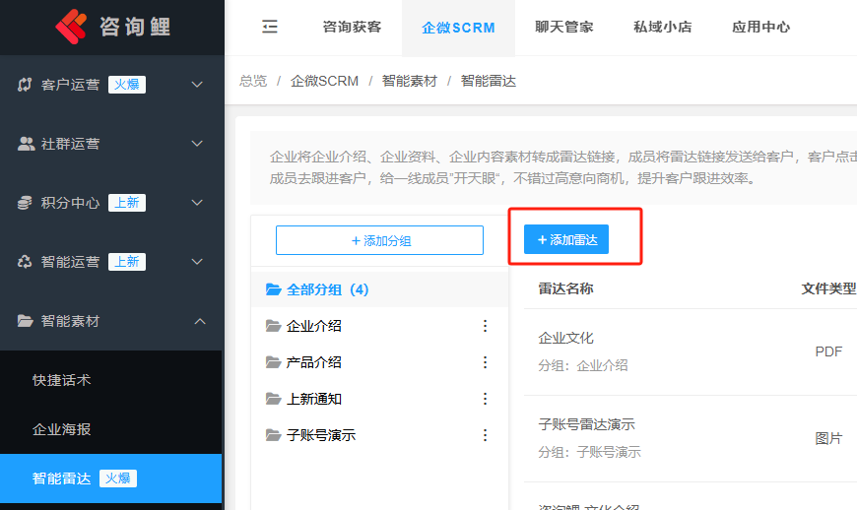857x510 pixels.
Task: Expand the 社群运营 menu chevron
Action: pyautogui.click(x=197, y=144)
